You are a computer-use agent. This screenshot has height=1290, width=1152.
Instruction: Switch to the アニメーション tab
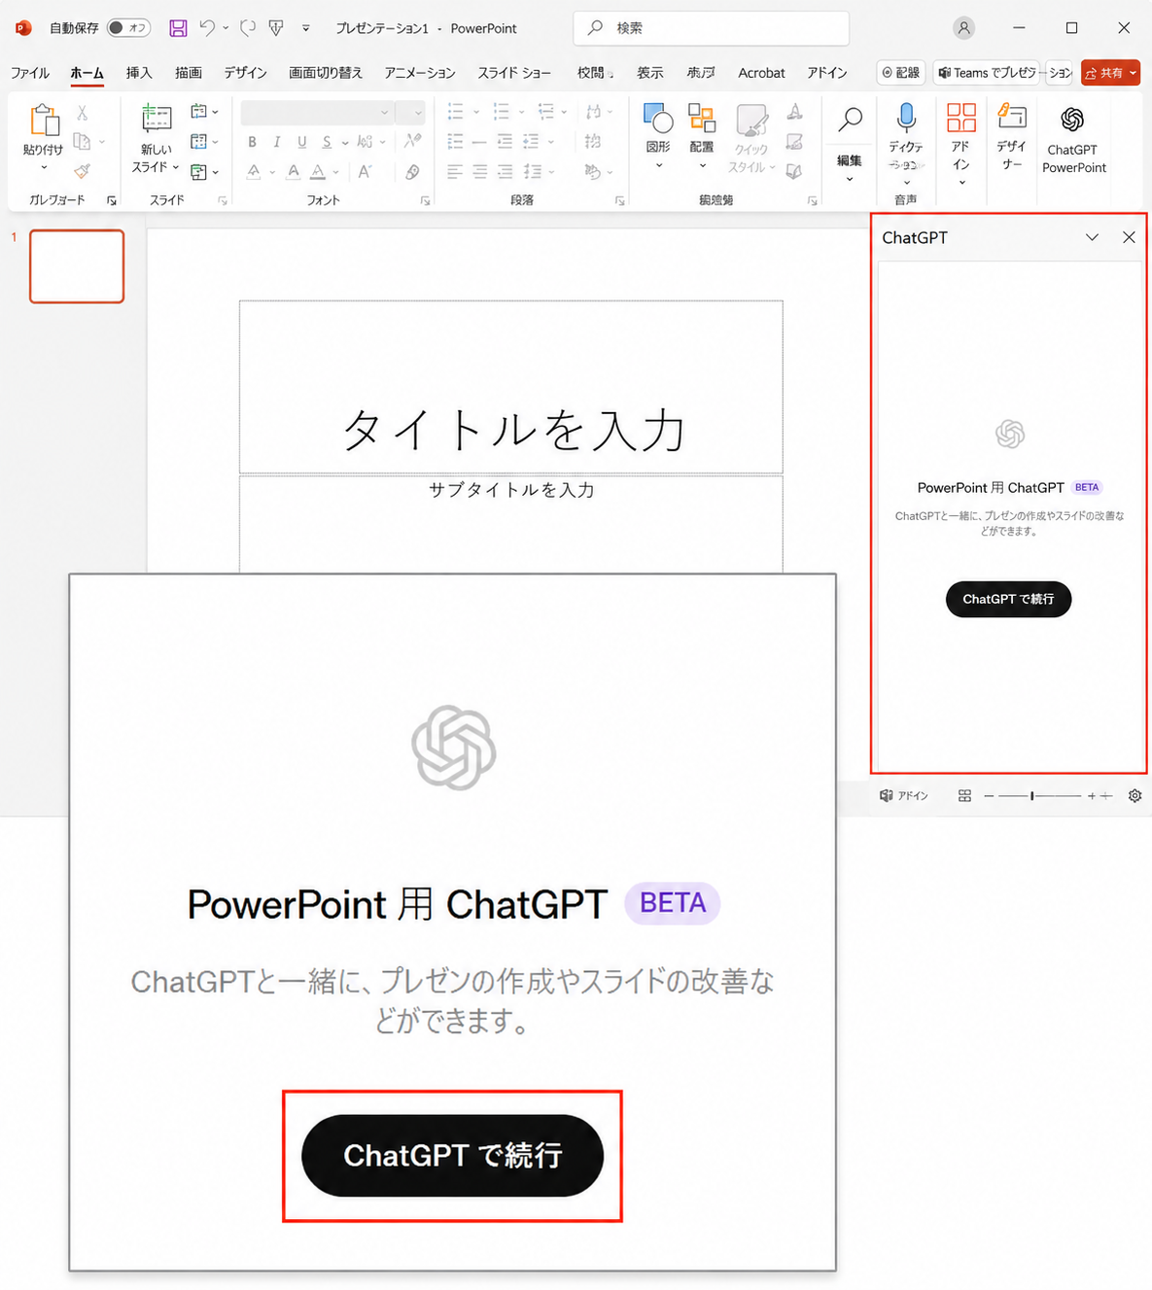pyautogui.click(x=420, y=73)
